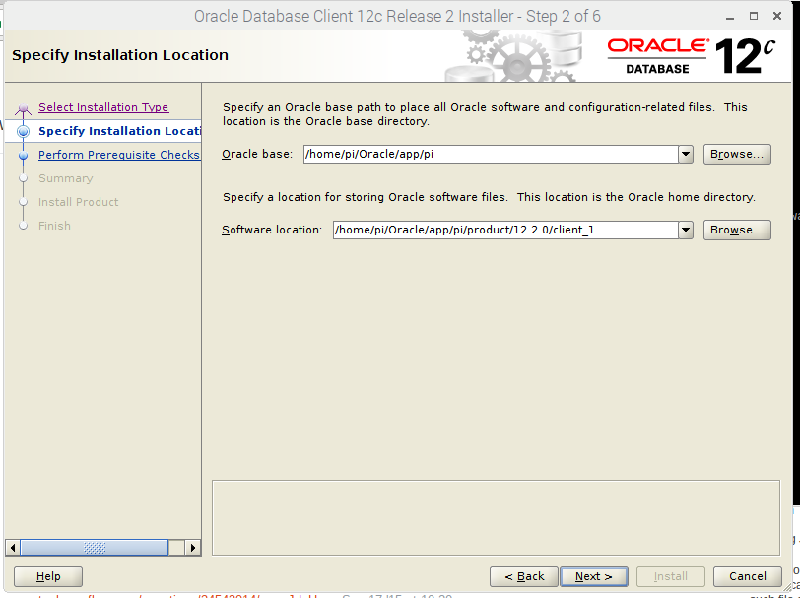This screenshot has width=800, height=598.
Task: Go to Perform Prerequisite Checks step
Action: click(119, 155)
